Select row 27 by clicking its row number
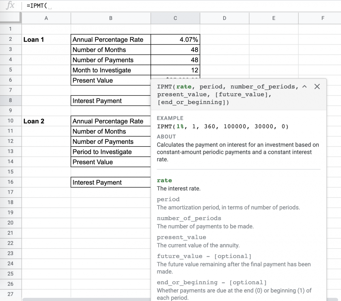 11,294
